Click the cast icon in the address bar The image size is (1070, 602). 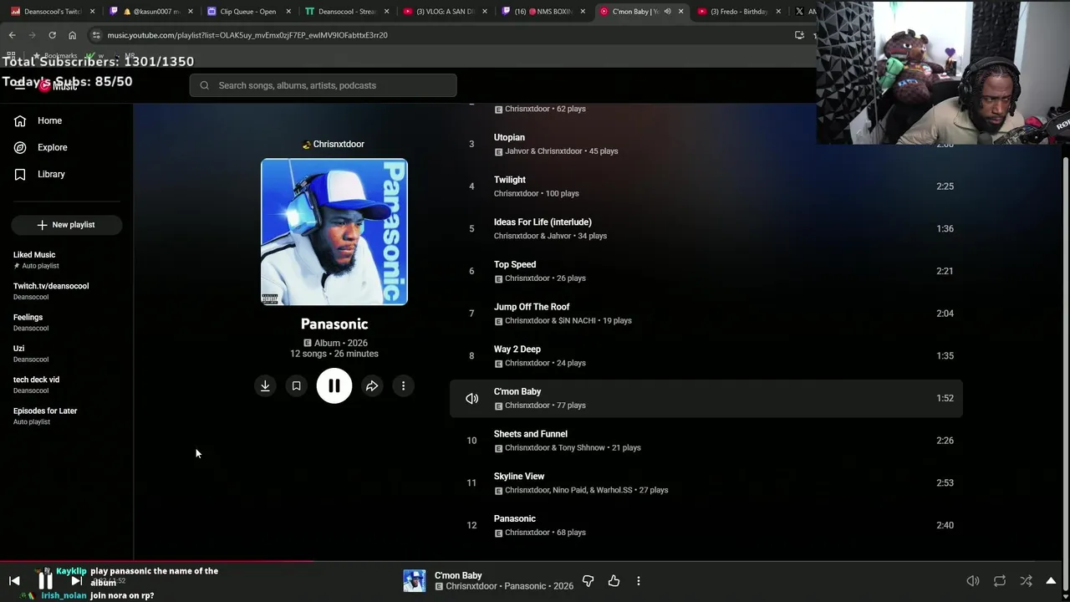coord(799,35)
